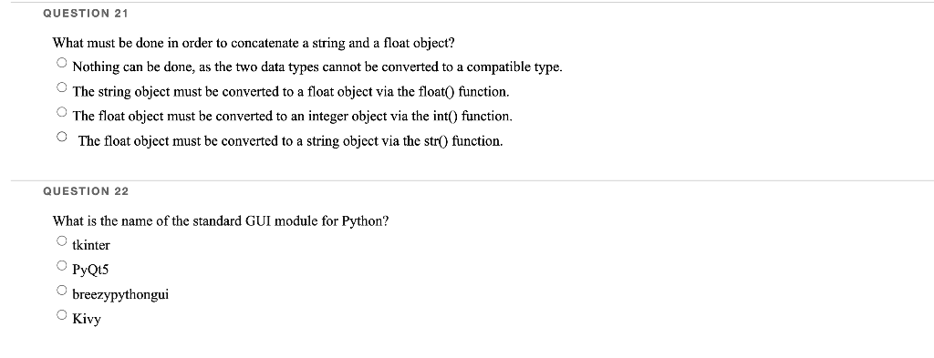
Task: Click answer text mentioning the float() function
Action: [x=291, y=92]
